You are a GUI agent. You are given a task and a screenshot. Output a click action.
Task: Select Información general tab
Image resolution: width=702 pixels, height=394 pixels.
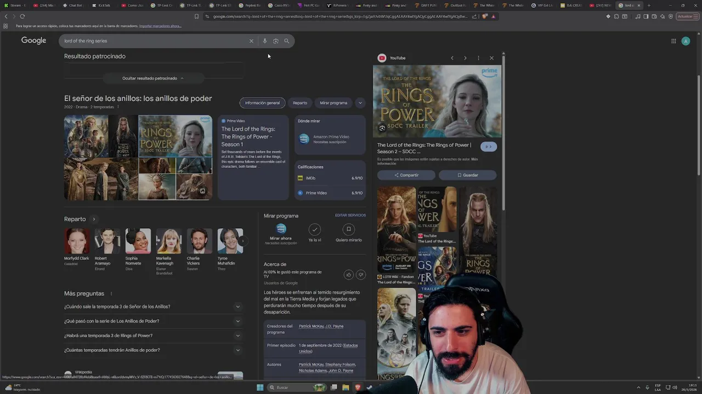pyautogui.click(x=262, y=103)
